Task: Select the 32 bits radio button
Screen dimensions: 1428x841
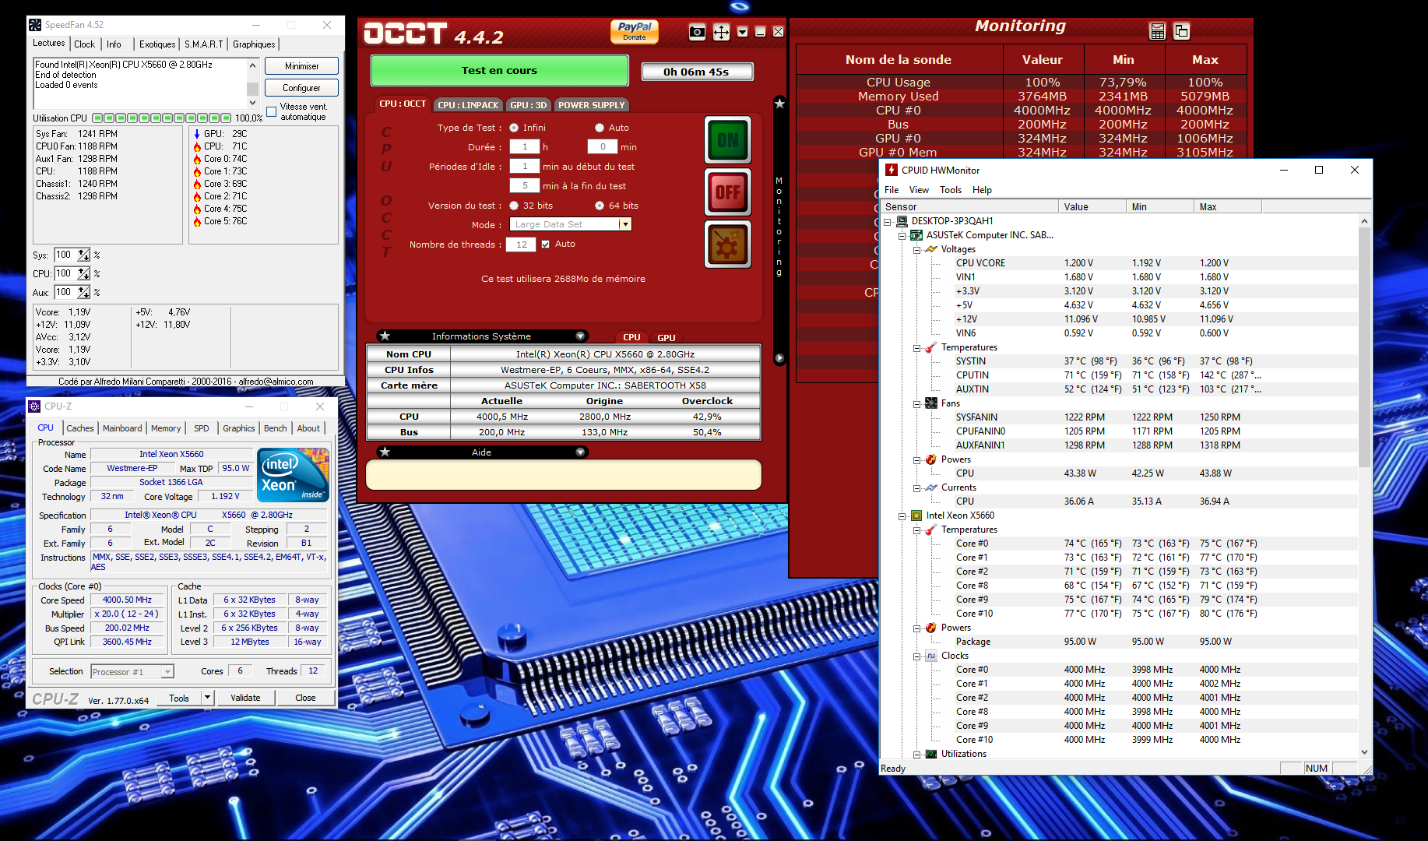Action: point(514,206)
